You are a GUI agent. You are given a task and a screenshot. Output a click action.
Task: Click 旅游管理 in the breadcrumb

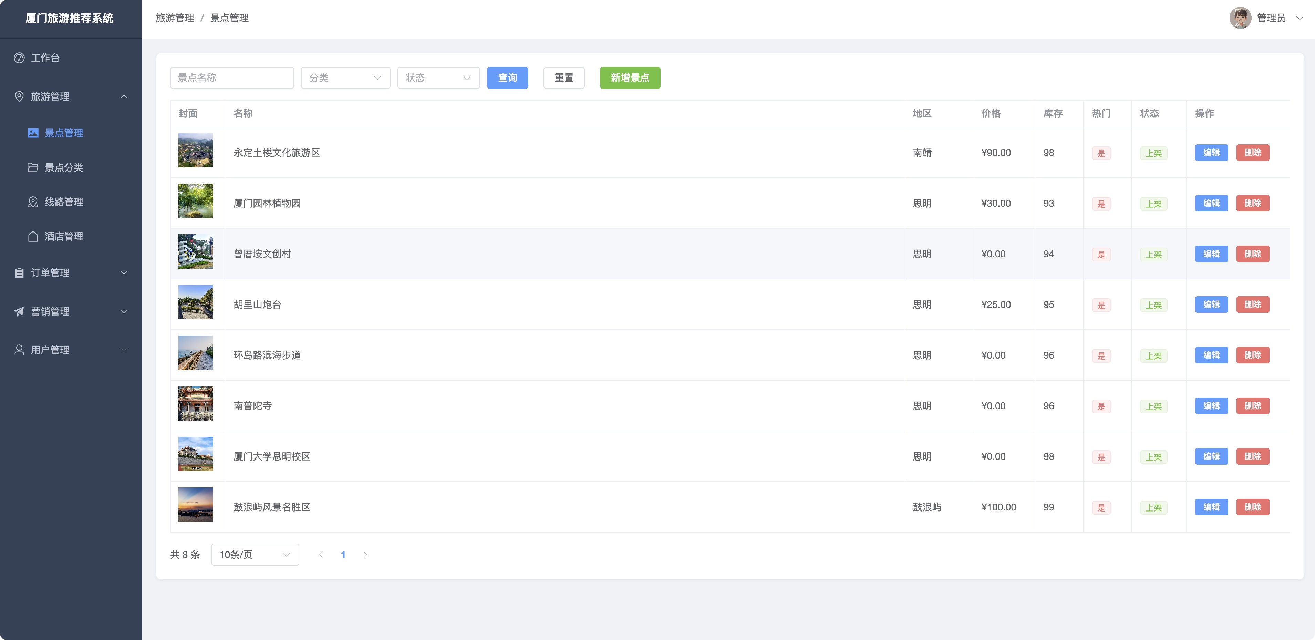pyautogui.click(x=175, y=18)
